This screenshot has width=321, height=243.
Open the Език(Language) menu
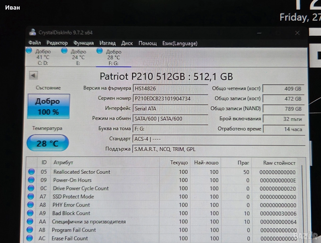click(x=180, y=44)
